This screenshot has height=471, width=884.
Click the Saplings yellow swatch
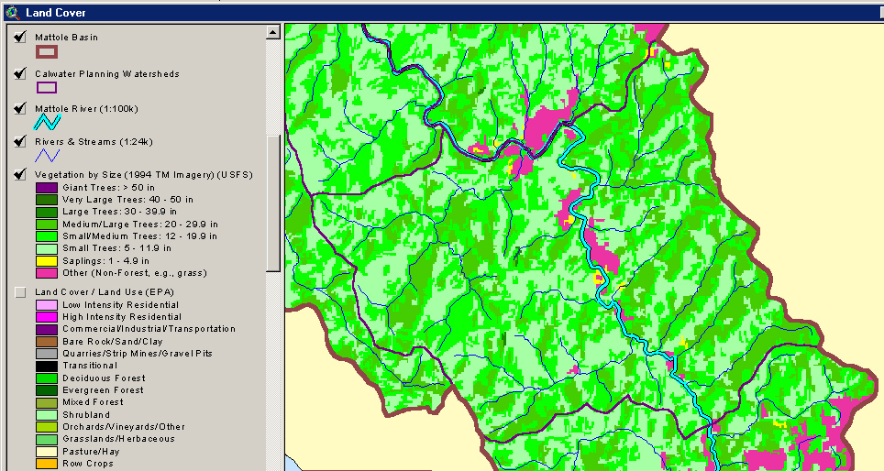tap(47, 261)
